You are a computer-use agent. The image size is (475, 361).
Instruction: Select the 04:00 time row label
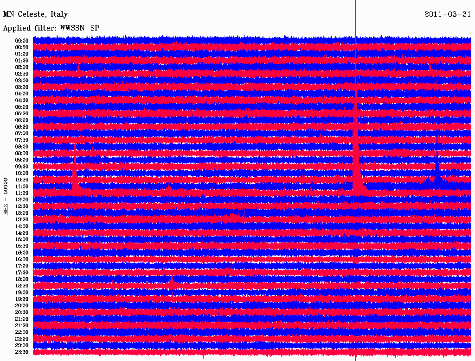pos(22,94)
